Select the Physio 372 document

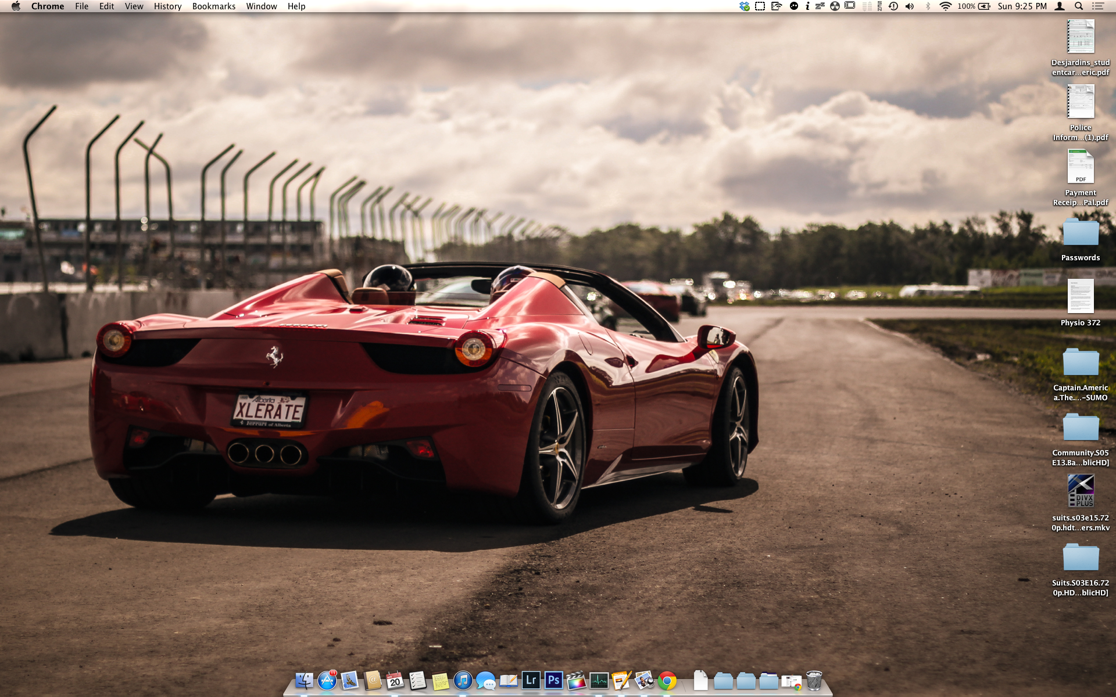coord(1081,303)
